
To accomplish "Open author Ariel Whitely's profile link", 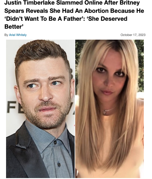I will coord(18,35).
